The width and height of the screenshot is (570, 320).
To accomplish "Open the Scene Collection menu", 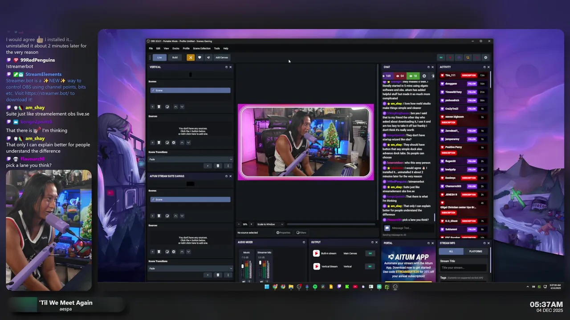I will pyautogui.click(x=202, y=48).
